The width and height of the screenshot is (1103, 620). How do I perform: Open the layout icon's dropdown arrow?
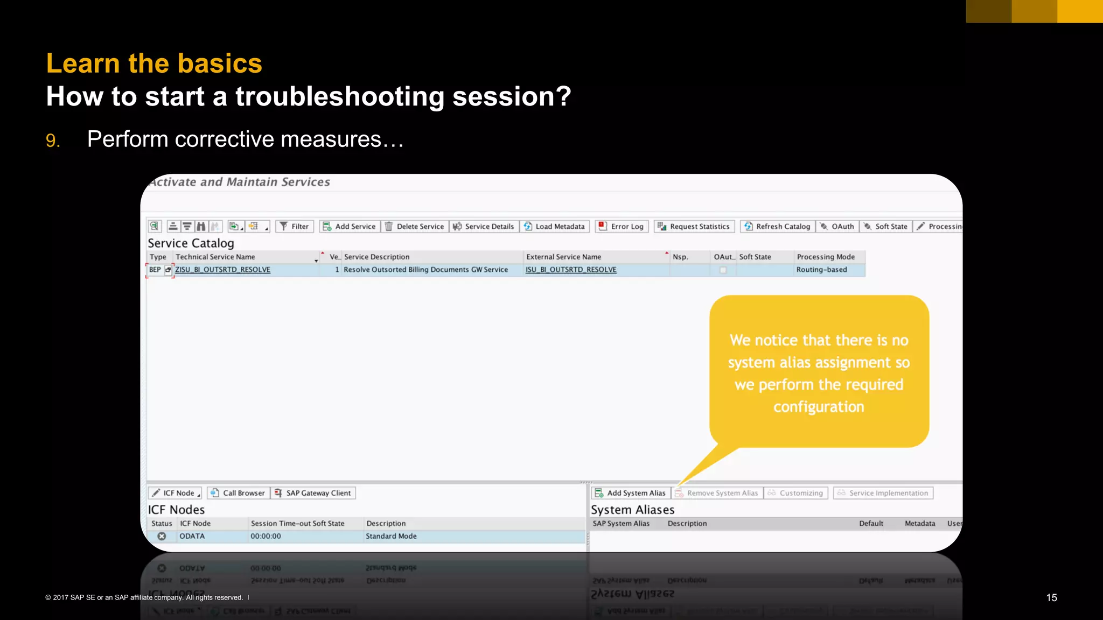(x=267, y=229)
